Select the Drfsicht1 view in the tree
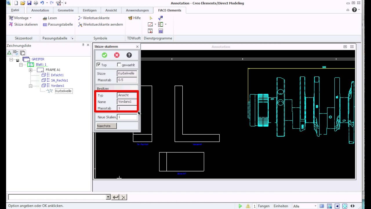 coord(57,75)
